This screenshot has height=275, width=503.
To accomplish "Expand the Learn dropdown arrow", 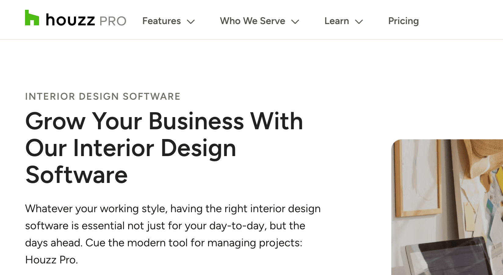I will pos(358,22).
